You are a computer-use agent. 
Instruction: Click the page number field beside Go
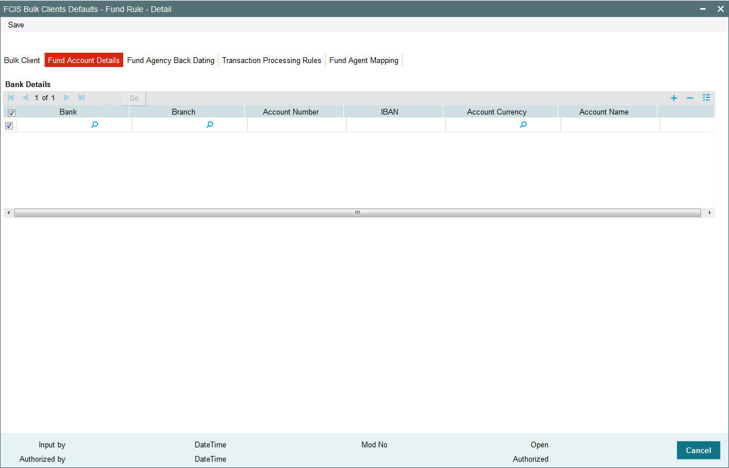click(x=109, y=99)
